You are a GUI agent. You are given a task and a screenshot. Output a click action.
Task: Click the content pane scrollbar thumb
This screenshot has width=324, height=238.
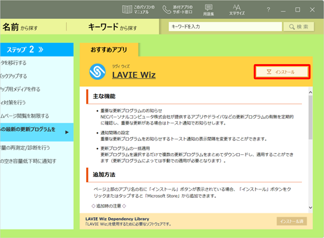coord(310,117)
